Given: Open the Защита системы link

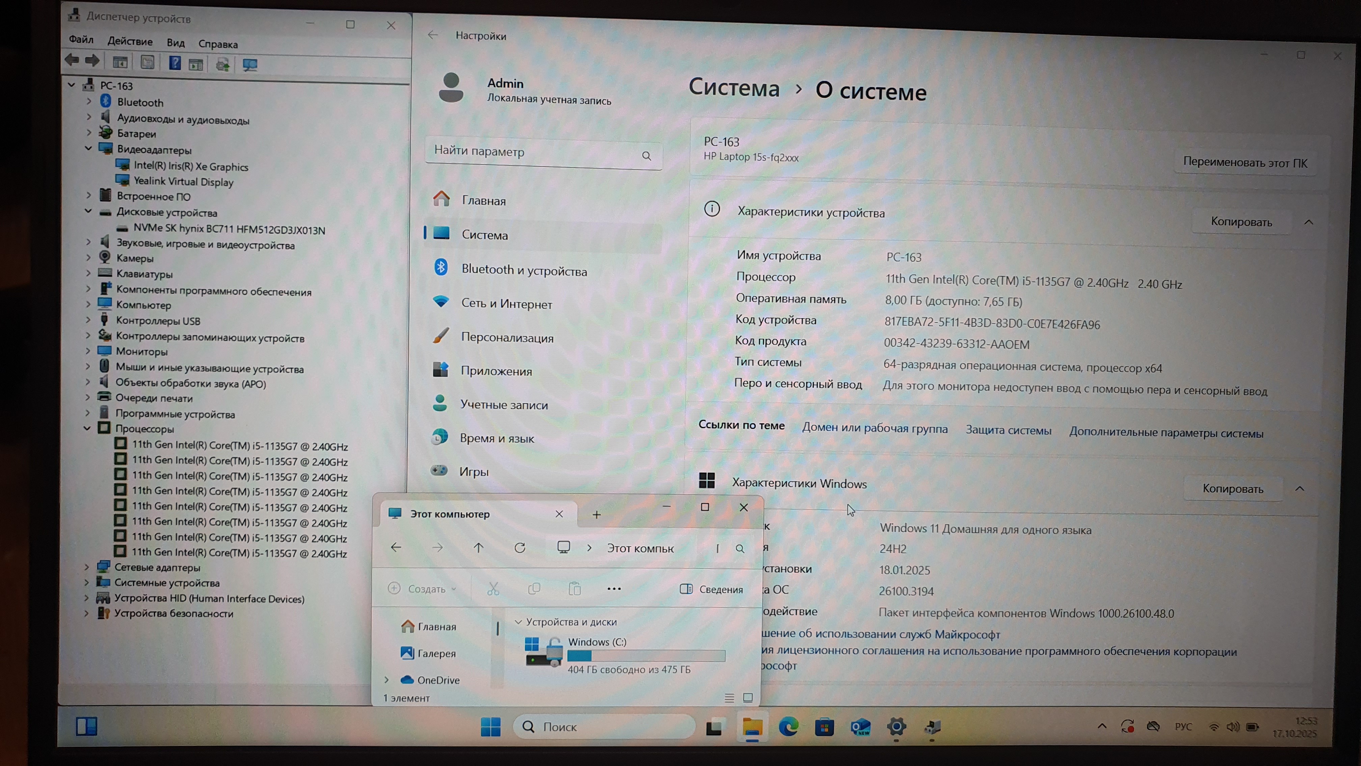Looking at the screenshot, I should point(1008,430).
